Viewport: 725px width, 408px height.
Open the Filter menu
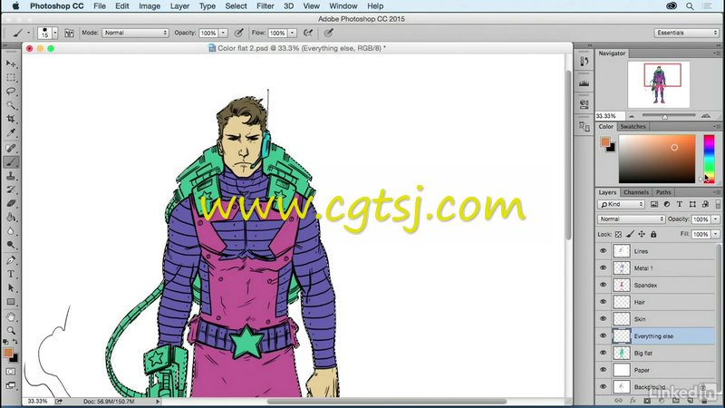click(x=265, y=6)
